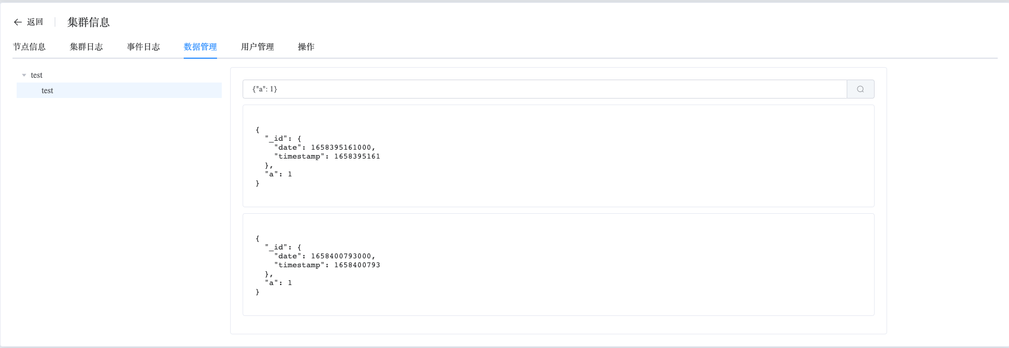
Task: Select the active 数据管理 tab
Action: click(x=200, y=47)
